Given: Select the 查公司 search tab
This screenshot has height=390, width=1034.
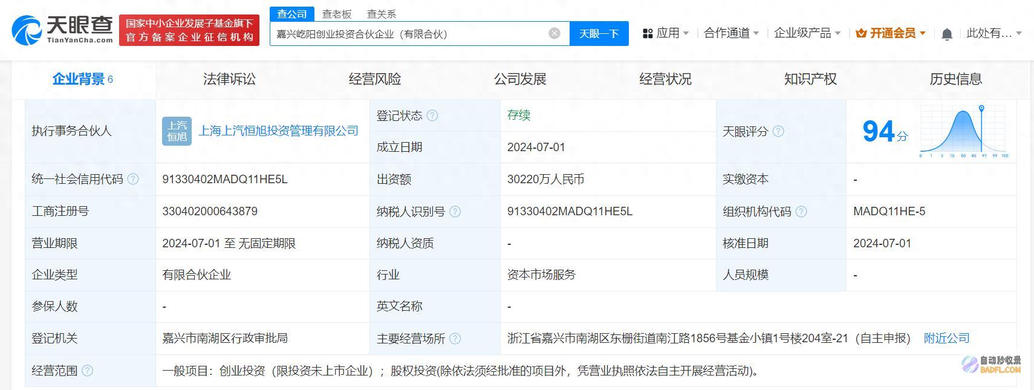Looking at the screenshot, I should click(292, 13).
